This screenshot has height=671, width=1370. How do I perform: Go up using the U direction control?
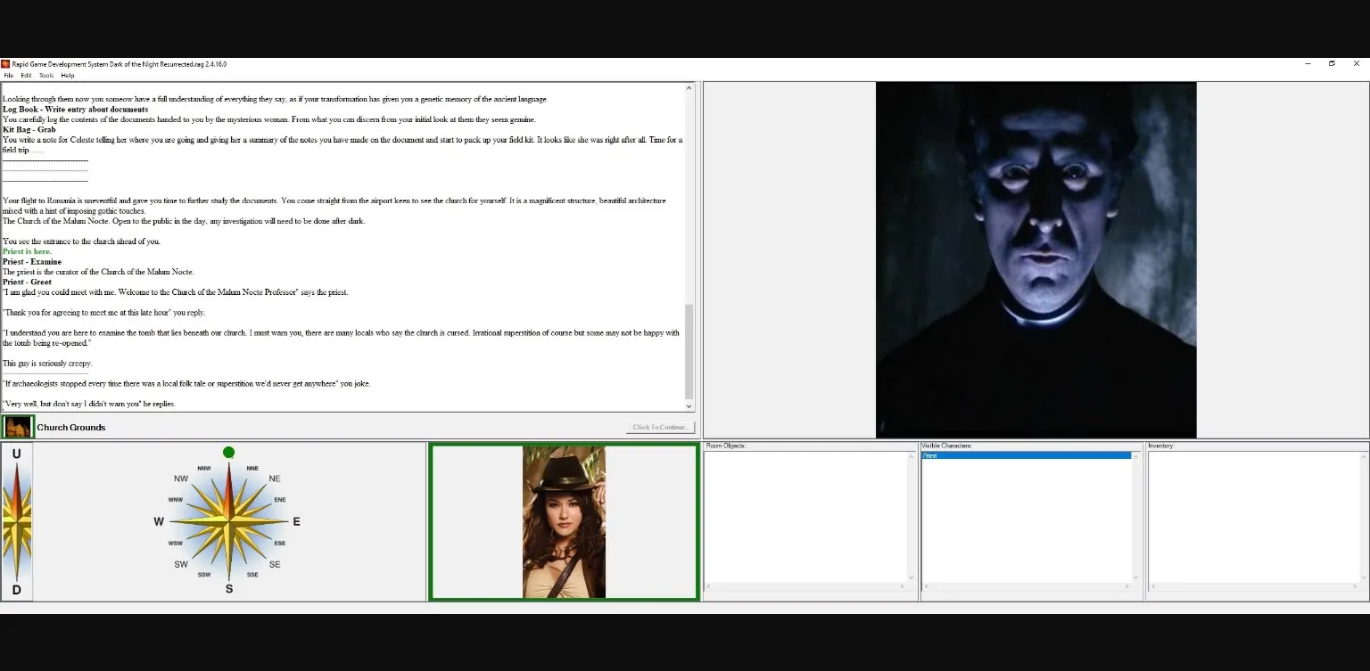click(16, 454)
